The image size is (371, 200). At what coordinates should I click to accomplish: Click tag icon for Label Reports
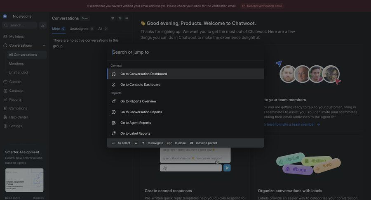pyautogui.click(x=114, y=133)
